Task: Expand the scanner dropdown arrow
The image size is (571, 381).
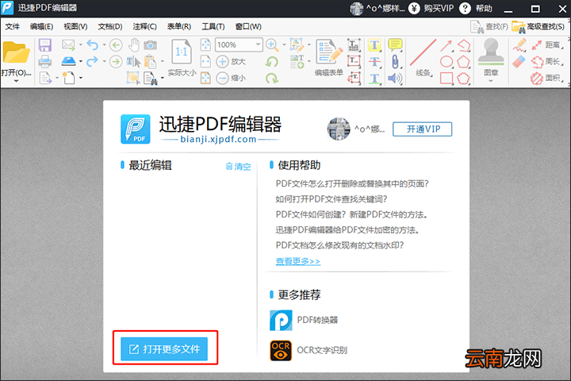Action: (80, 61)
